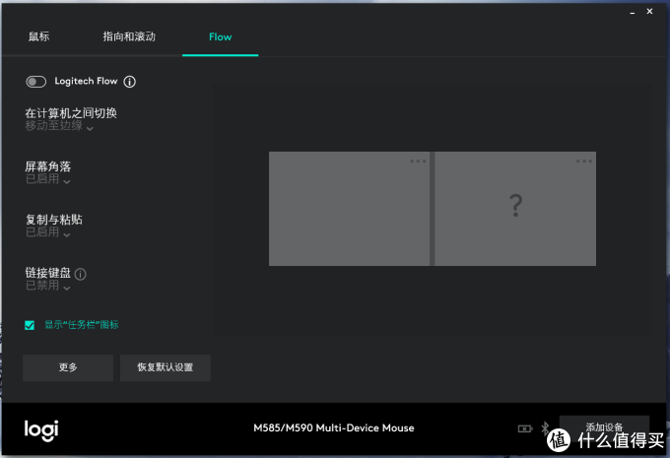
Task: Click the 恢复默认设置 button
Action: 166,367
